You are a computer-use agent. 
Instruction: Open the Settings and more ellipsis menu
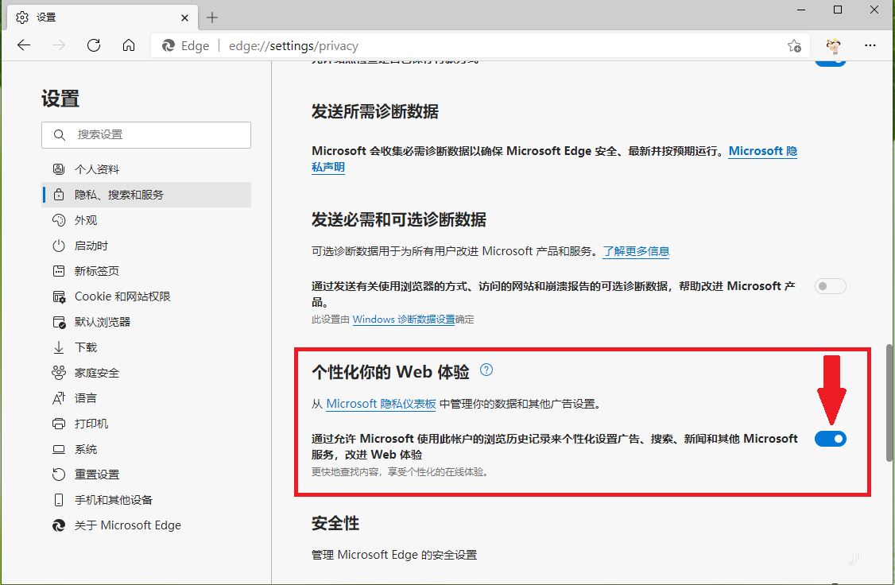pyautogui.click(x=870, y=45)
